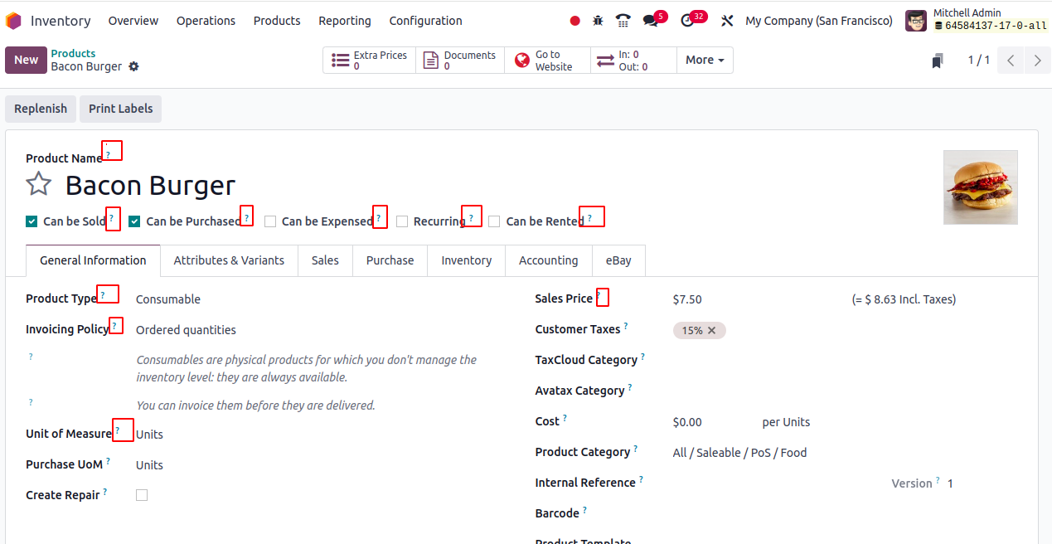Mark Bacon Burger as favorite star
1052x544 pixels.
point(39,184)
